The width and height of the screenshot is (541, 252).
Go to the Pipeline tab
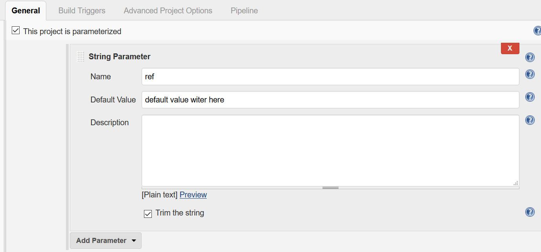(244, 11)
